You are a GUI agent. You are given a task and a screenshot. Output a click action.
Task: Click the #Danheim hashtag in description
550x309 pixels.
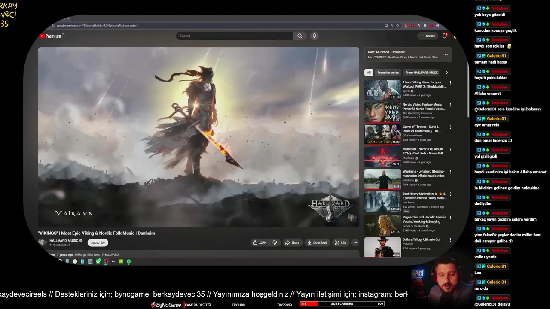pyautogui.click(x=94, y=254)
